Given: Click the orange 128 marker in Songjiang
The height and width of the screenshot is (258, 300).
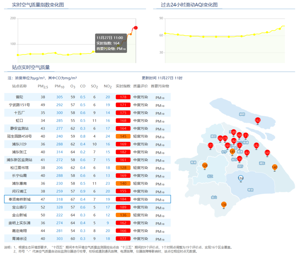Looking at the screenshot, I should click(205, 166).
